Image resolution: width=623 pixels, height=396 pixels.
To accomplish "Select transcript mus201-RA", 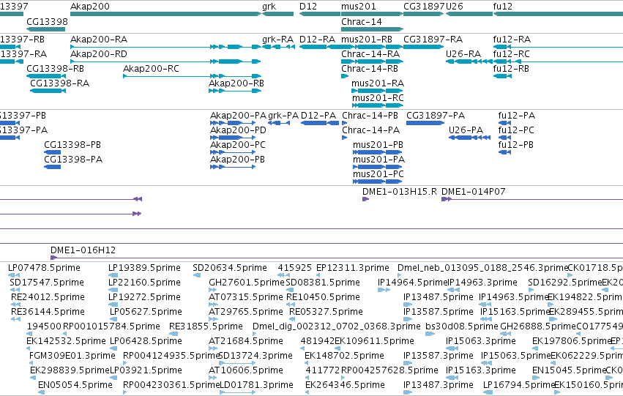I will (378, 91).
